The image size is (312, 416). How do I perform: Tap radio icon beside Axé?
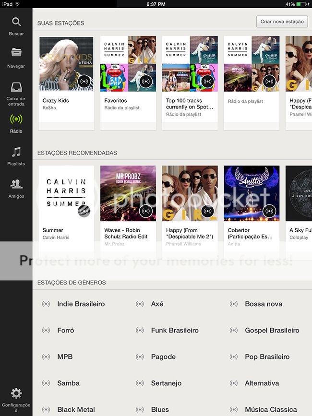tap(140, 304)
